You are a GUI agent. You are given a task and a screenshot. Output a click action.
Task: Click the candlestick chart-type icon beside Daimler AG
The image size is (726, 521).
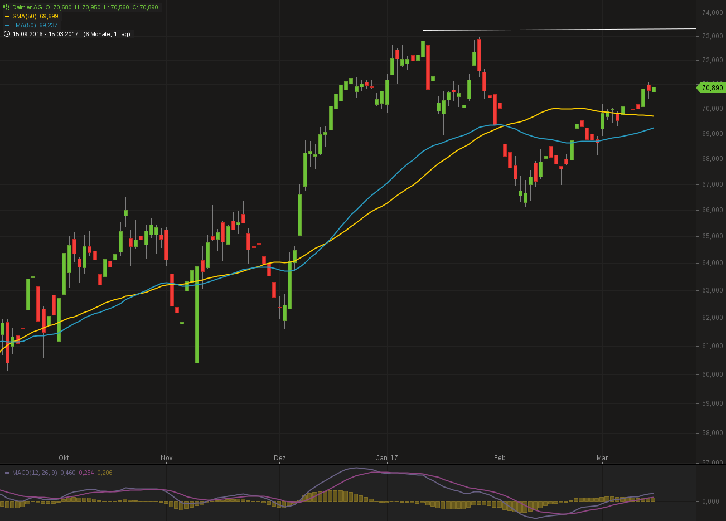(x=7, y=7)
